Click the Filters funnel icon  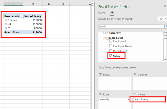tap(100, 74)
